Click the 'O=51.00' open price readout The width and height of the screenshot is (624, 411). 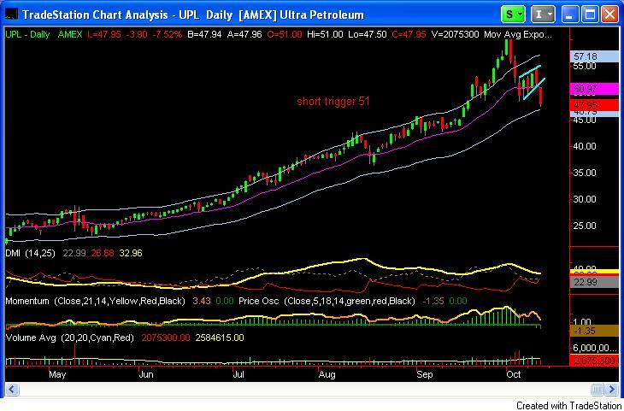(283, 35)
